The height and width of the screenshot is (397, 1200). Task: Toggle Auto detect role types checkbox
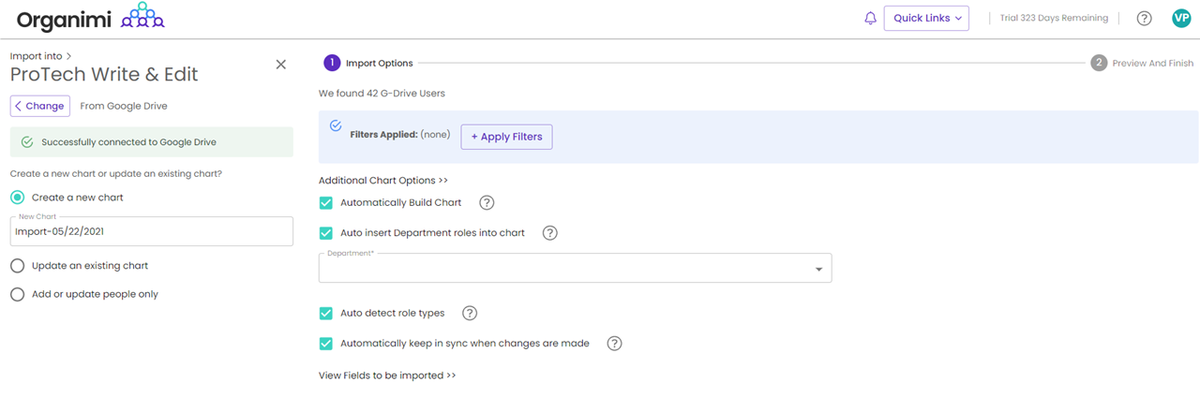pos(326,314)
